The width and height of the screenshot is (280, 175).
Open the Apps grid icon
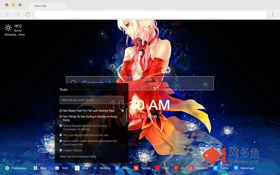35,168
